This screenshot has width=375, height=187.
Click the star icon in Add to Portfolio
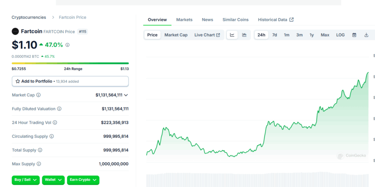tap(18, 81)
